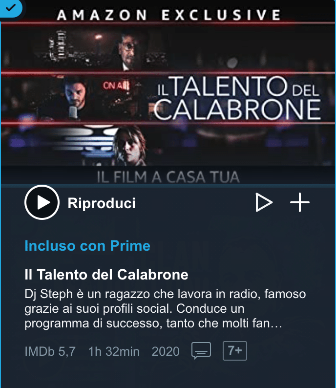Viewport: 336px width, 388px height.
Task: Click the TALENTO DEL CALABRONE poster logo
Action: pos(238,98)
